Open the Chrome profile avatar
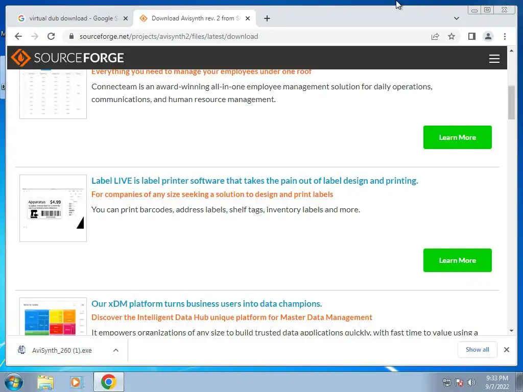The image size is (523, 392). point(488,36)
